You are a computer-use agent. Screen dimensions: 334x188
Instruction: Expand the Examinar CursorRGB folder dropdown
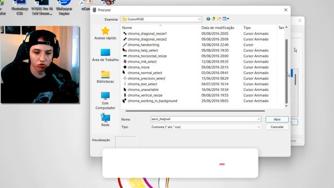click(199, 19)
